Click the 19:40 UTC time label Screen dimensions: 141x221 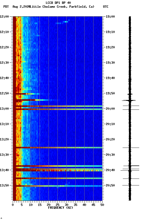[110, 78]
